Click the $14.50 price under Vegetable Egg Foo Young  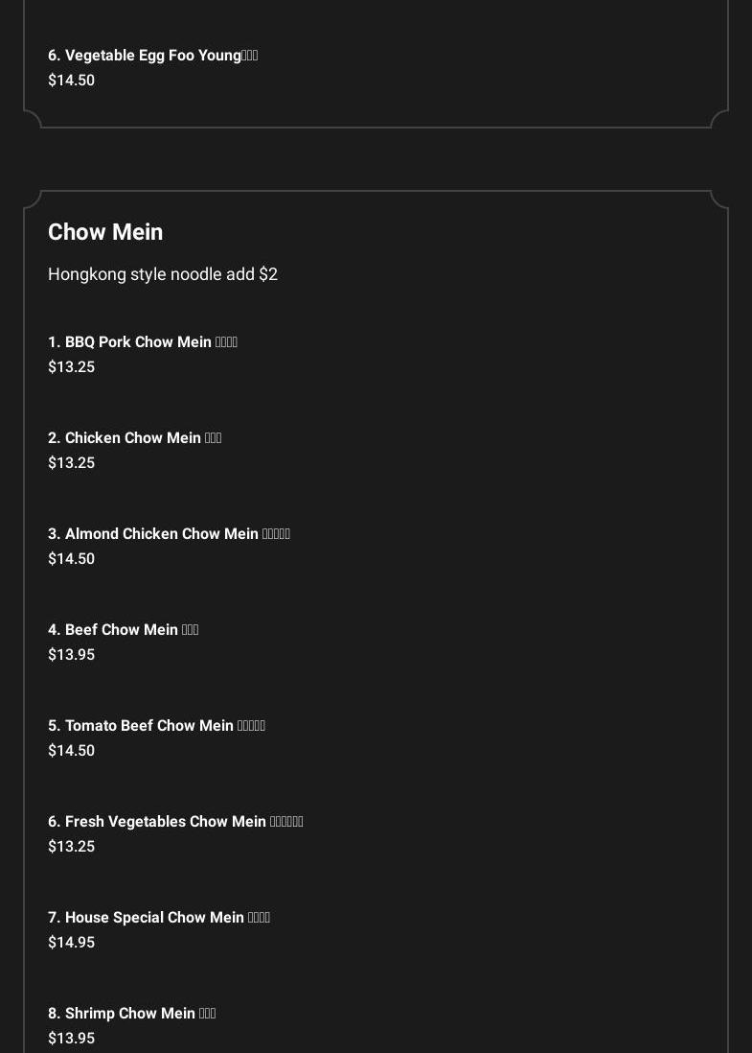point(72,81)
